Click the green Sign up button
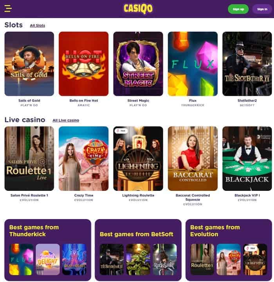 (238, 9)
